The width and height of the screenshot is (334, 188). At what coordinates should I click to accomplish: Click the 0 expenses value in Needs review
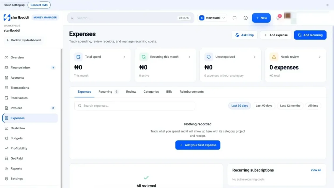pyautogui.click(x=284, y=67)
